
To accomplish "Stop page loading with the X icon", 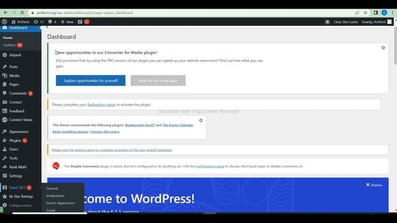I will pos(22,12).
